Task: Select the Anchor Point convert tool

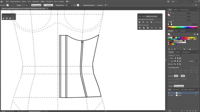Action: tap(13, 18)
